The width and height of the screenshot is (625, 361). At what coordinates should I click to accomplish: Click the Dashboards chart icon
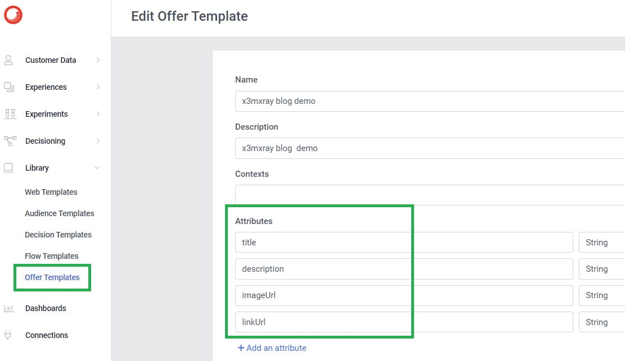[9, 308]
